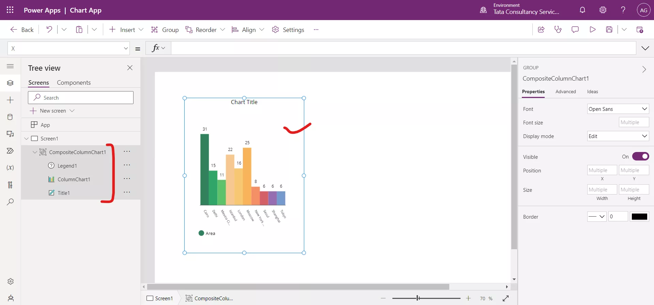Image resolution: width=654 pixels, height=305 pixels.
Task: Open Advanced tools icon in left rail
Action: coord(10,185)
